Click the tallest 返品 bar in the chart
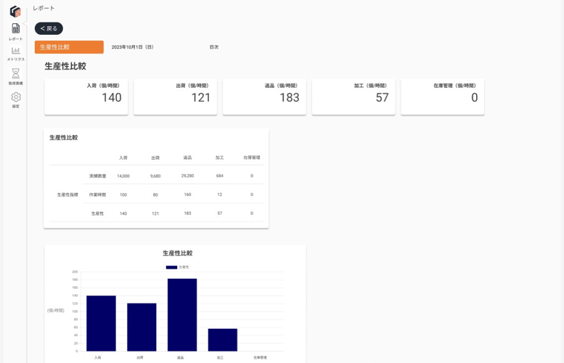The image size is (564, 363). [x=182, y=315]
